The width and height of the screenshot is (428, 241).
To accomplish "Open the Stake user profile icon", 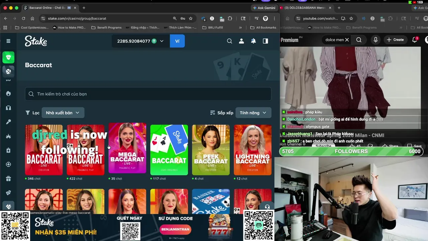I will point(241,41).
